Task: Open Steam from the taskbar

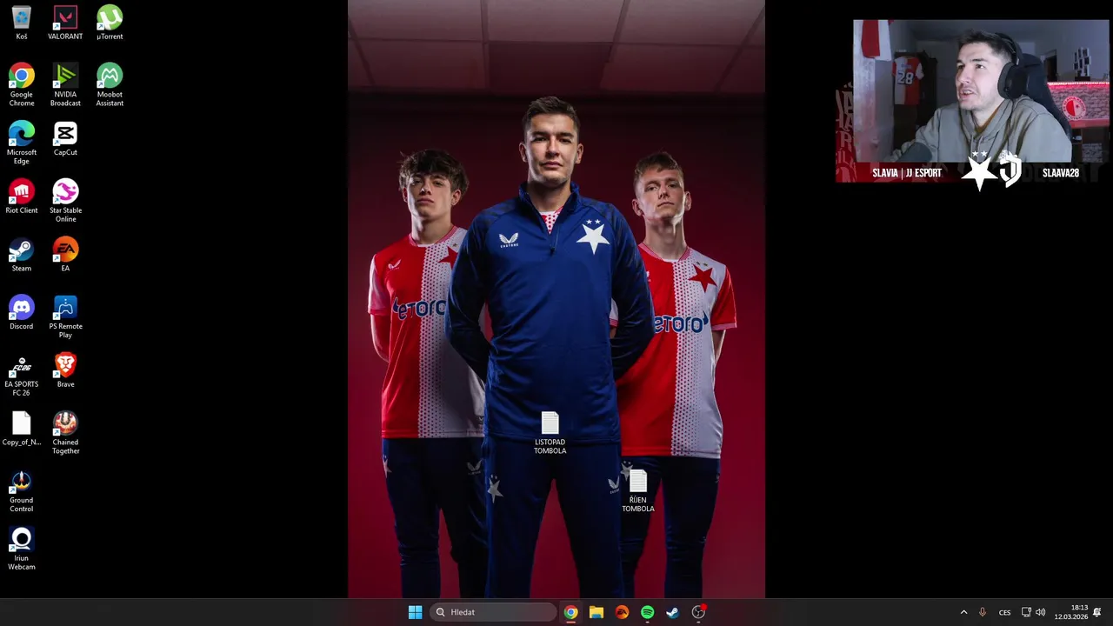Action: point(672,612)
